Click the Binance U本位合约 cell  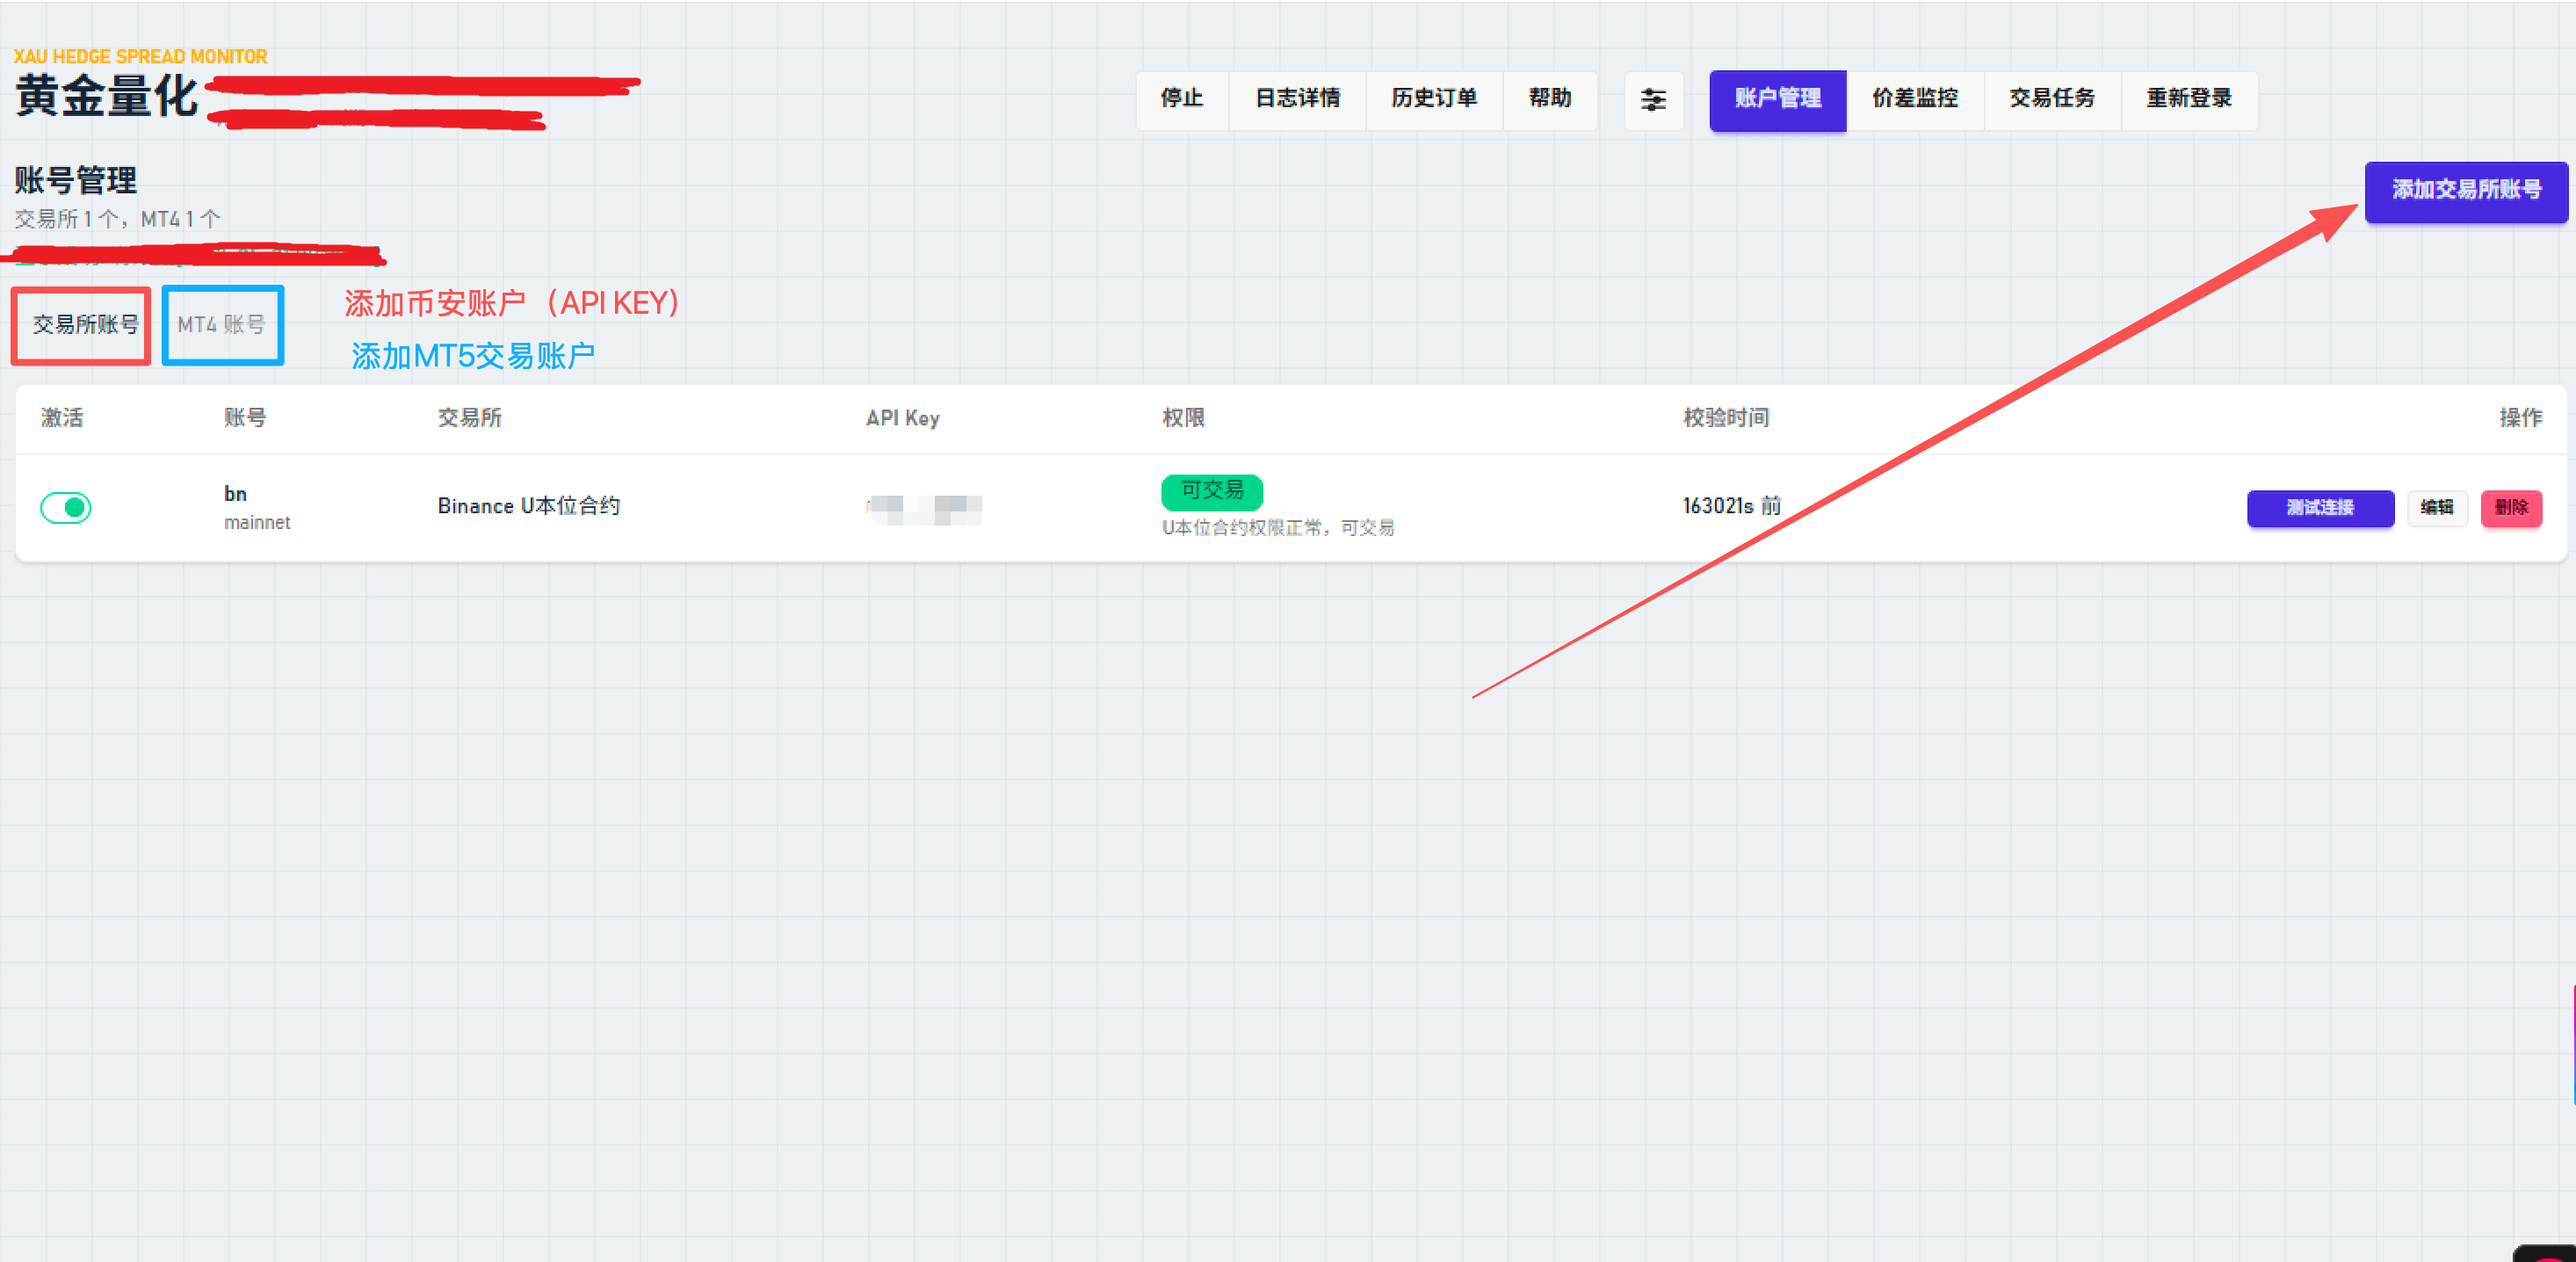coord(529,506)
